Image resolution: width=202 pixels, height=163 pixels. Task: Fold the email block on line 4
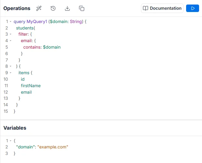10,41
